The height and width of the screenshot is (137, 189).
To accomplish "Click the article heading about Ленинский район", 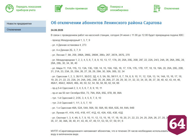I will coord(106,23).
